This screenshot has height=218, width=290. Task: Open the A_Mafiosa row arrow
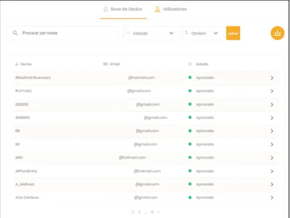pos(272,184)
